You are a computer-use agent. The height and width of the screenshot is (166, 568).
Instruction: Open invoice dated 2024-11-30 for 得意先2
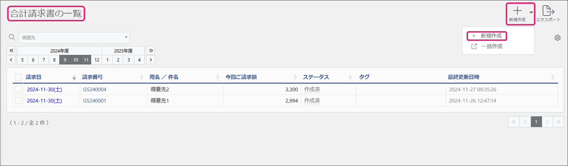pos(44,90)
